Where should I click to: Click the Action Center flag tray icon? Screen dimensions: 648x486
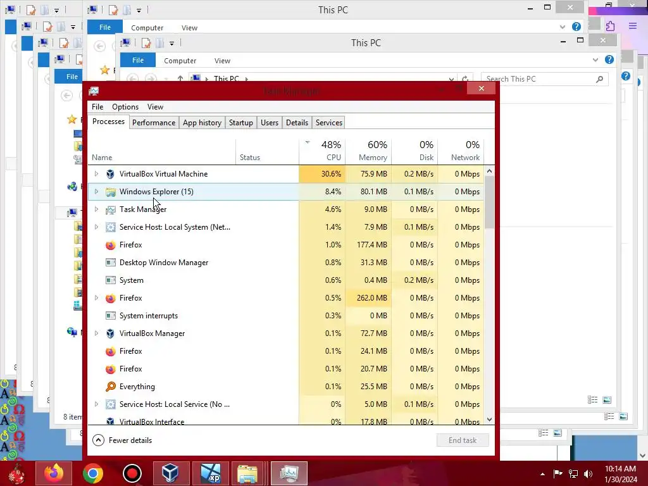[558, 473]
